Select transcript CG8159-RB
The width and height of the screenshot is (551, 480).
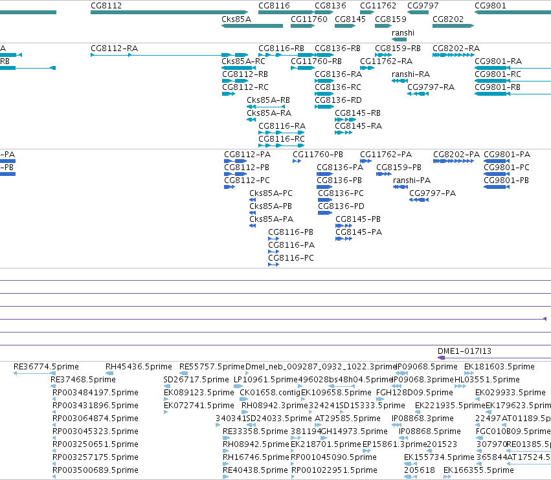(x=383, y=55)
